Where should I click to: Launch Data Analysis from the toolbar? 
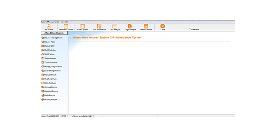pos(115,27)
